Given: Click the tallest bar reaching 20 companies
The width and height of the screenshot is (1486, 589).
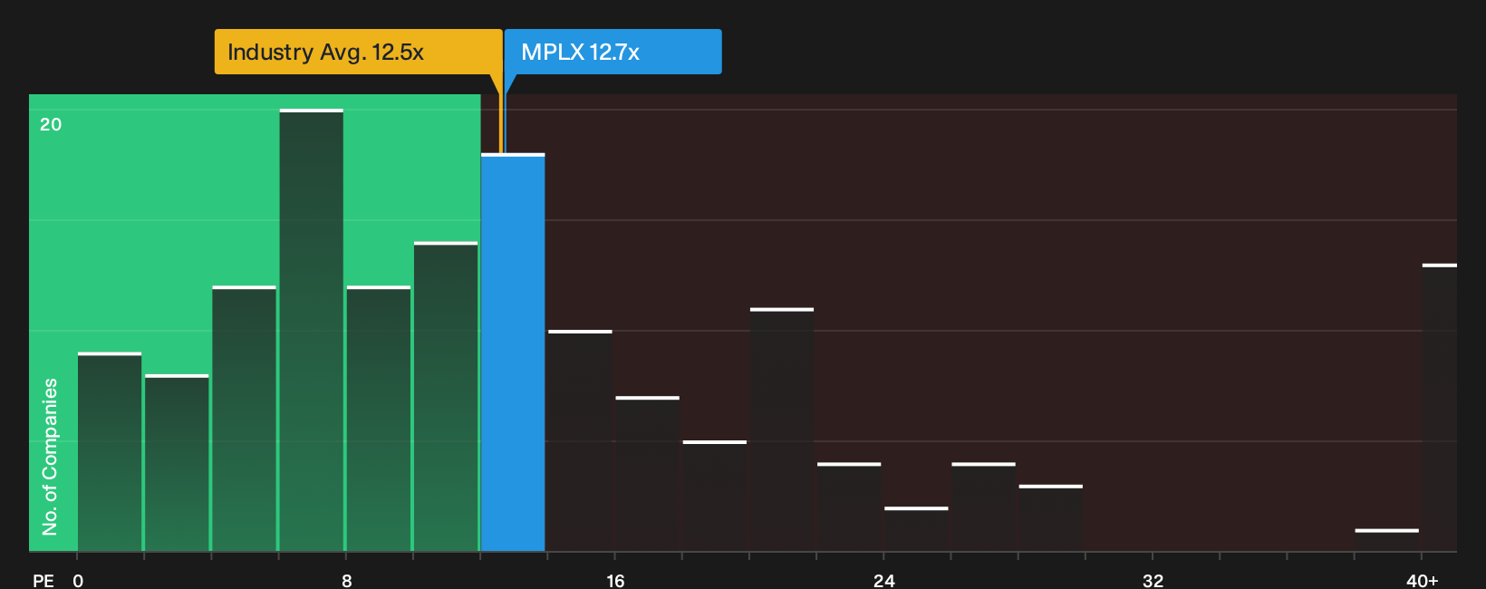Looking at the screenshot, I should pos(312,330).
